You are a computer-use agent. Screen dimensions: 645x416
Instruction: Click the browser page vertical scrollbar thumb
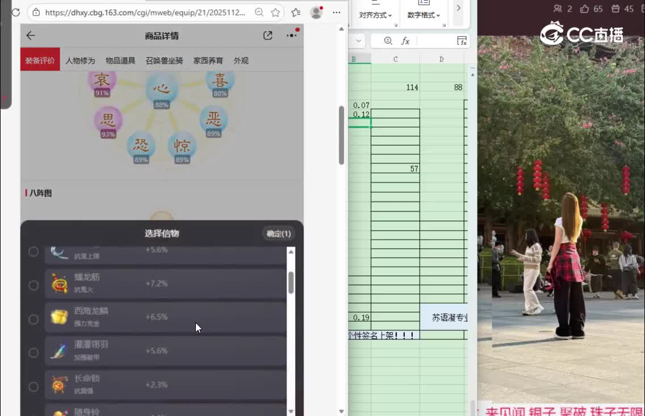click(341, 135)
